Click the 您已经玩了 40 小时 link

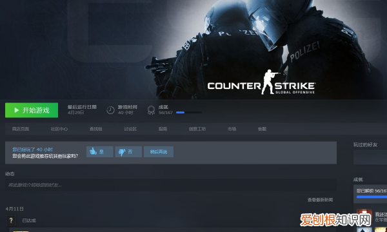pyautogui.click(x=33, y=150)
